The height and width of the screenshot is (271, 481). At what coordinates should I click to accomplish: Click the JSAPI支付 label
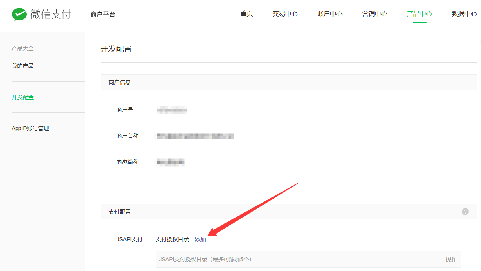click(130, 239)
